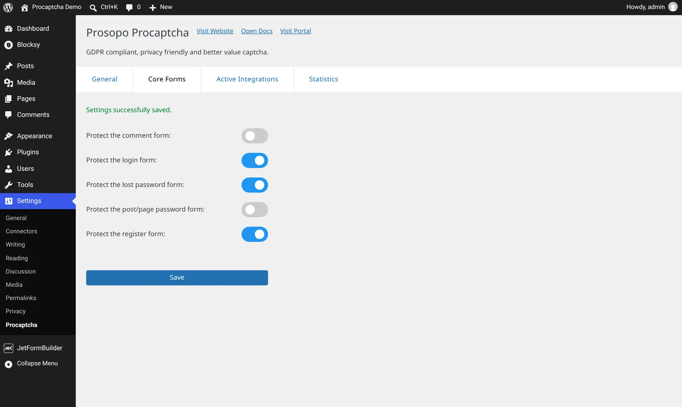Open Media via its camera icon
The width and height of the screenshot is (682, 407).
click(x=9, y=83)
